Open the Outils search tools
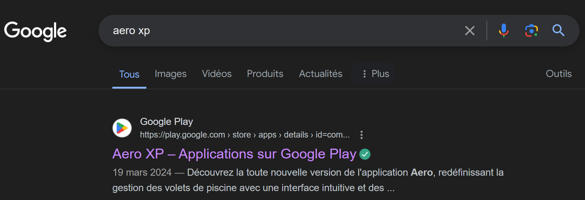The width and height of the screenshot is (585, 200). tap(558, 74)
